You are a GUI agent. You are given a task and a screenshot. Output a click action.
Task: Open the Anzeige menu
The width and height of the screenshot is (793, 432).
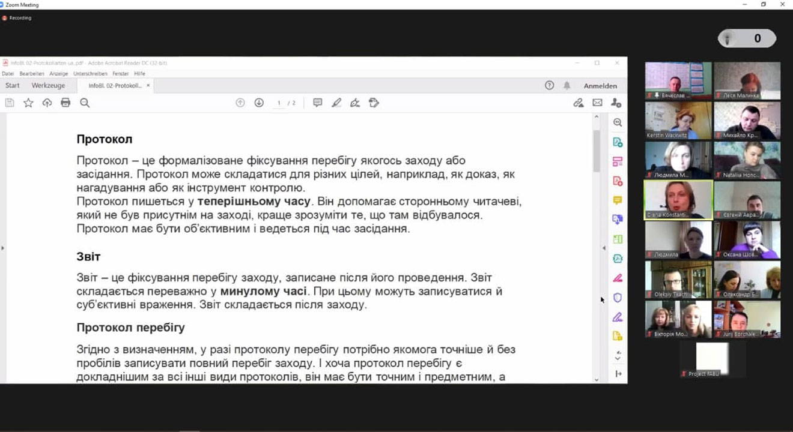(x=59, y=73)
